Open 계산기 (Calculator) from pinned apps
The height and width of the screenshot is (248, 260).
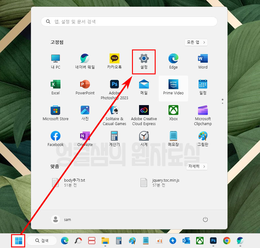click(114, 139)
